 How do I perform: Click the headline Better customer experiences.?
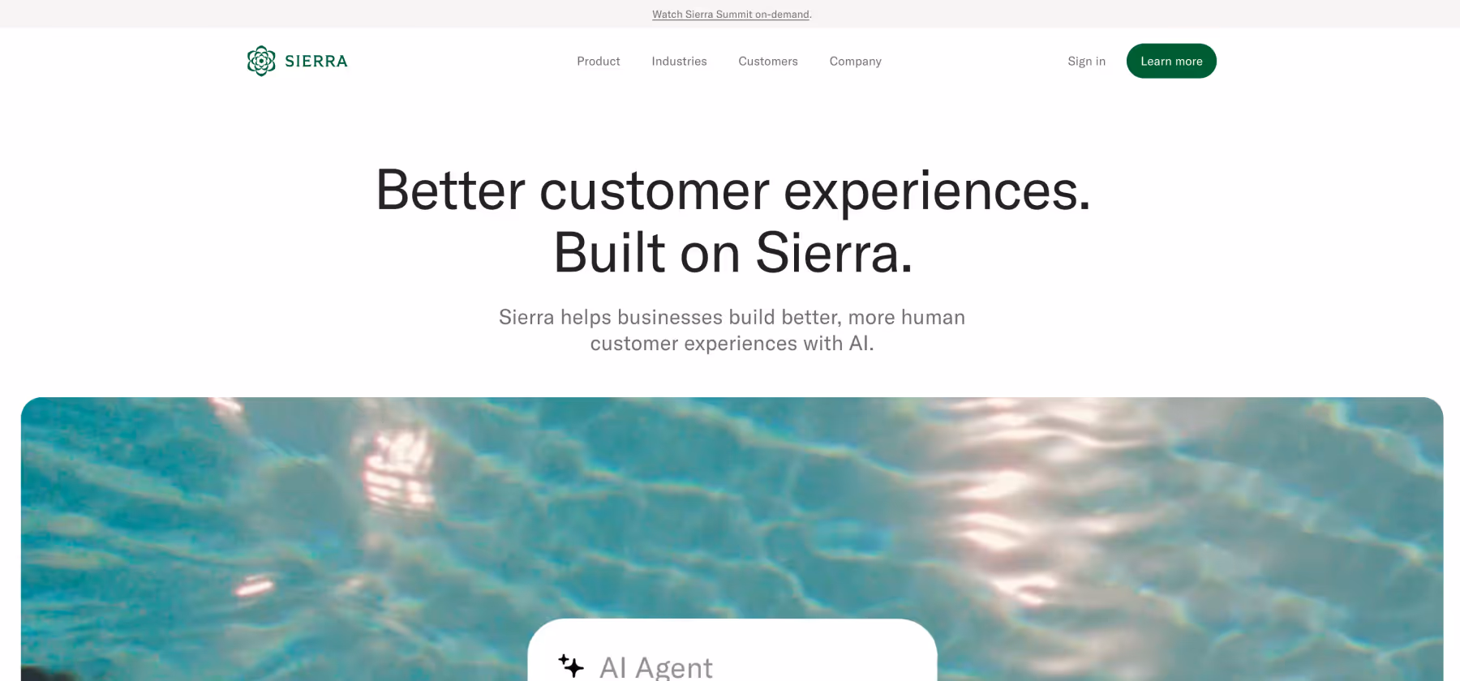click(733, 191)
